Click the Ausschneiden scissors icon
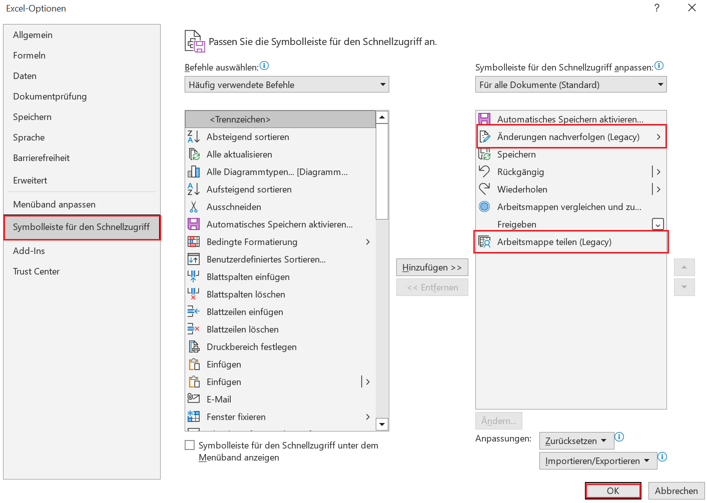707x503 pixels. (x=194, y=206)
